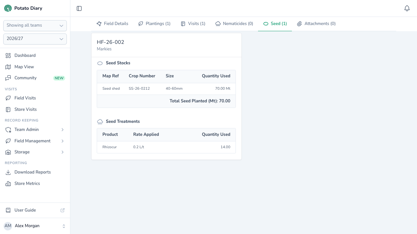Switch to the Plantings (1) tab

[x=154, y=24]
